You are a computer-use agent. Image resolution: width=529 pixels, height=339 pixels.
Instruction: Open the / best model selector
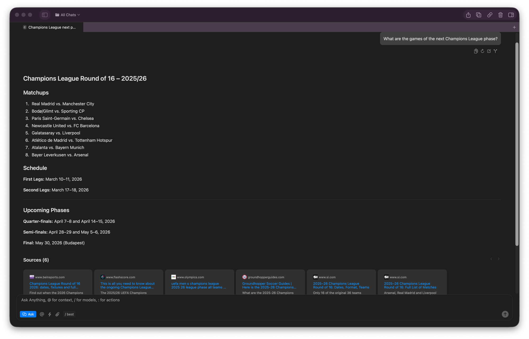pos(69,314)
